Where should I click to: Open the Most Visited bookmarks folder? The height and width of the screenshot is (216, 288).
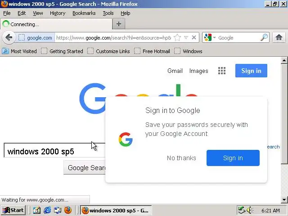(19, 51)
